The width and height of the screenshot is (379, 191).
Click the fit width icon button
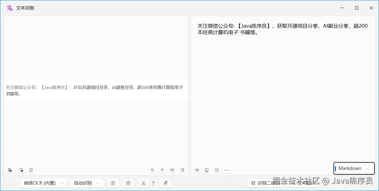(172, 170)
